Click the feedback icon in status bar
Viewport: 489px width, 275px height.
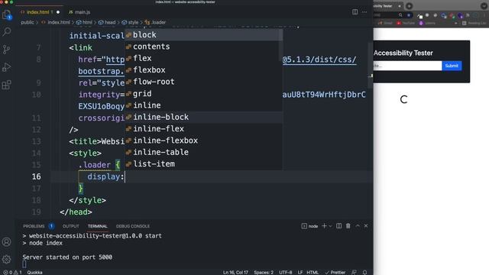354,272
